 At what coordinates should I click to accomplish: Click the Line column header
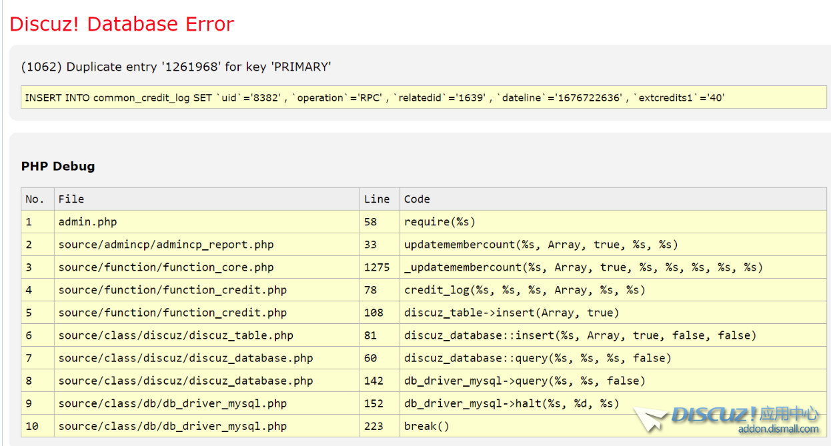pos(377,199)
